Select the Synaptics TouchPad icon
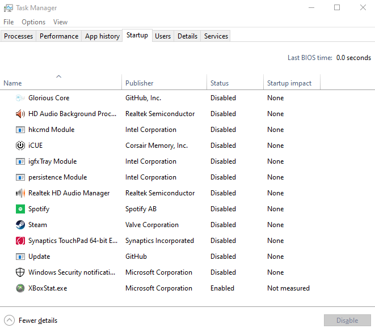The width and height of the screenshot is (375, 333). pyautogui.click(x=20, y=241)
